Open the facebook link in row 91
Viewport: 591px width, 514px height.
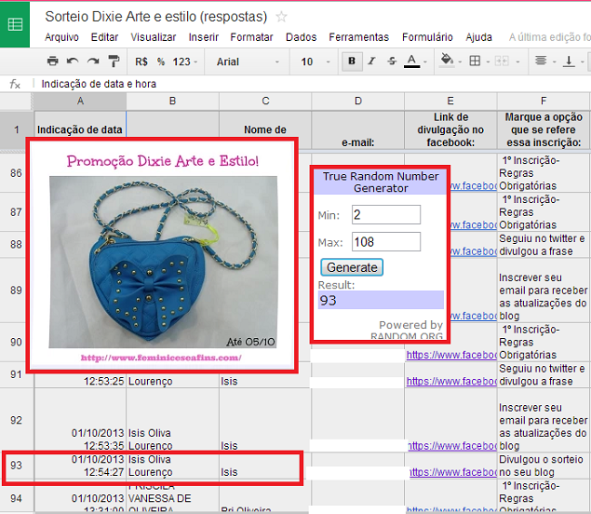[x=451, y=381]
